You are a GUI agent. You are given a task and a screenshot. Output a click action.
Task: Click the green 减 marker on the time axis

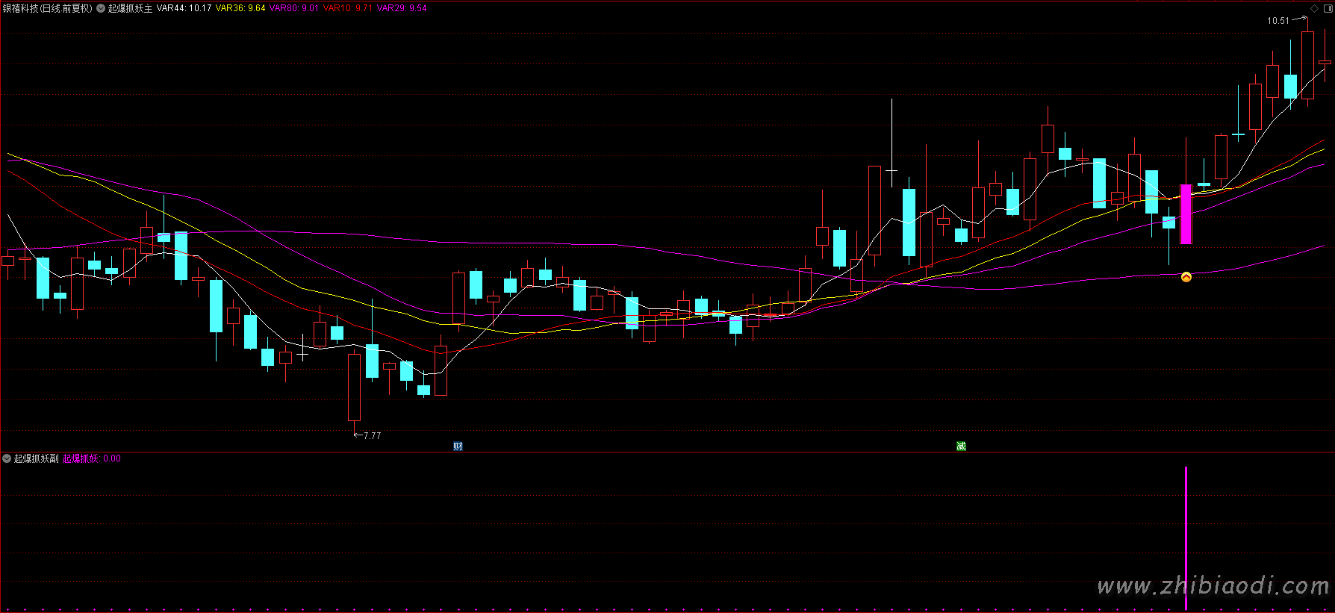[x=961, y=446]
